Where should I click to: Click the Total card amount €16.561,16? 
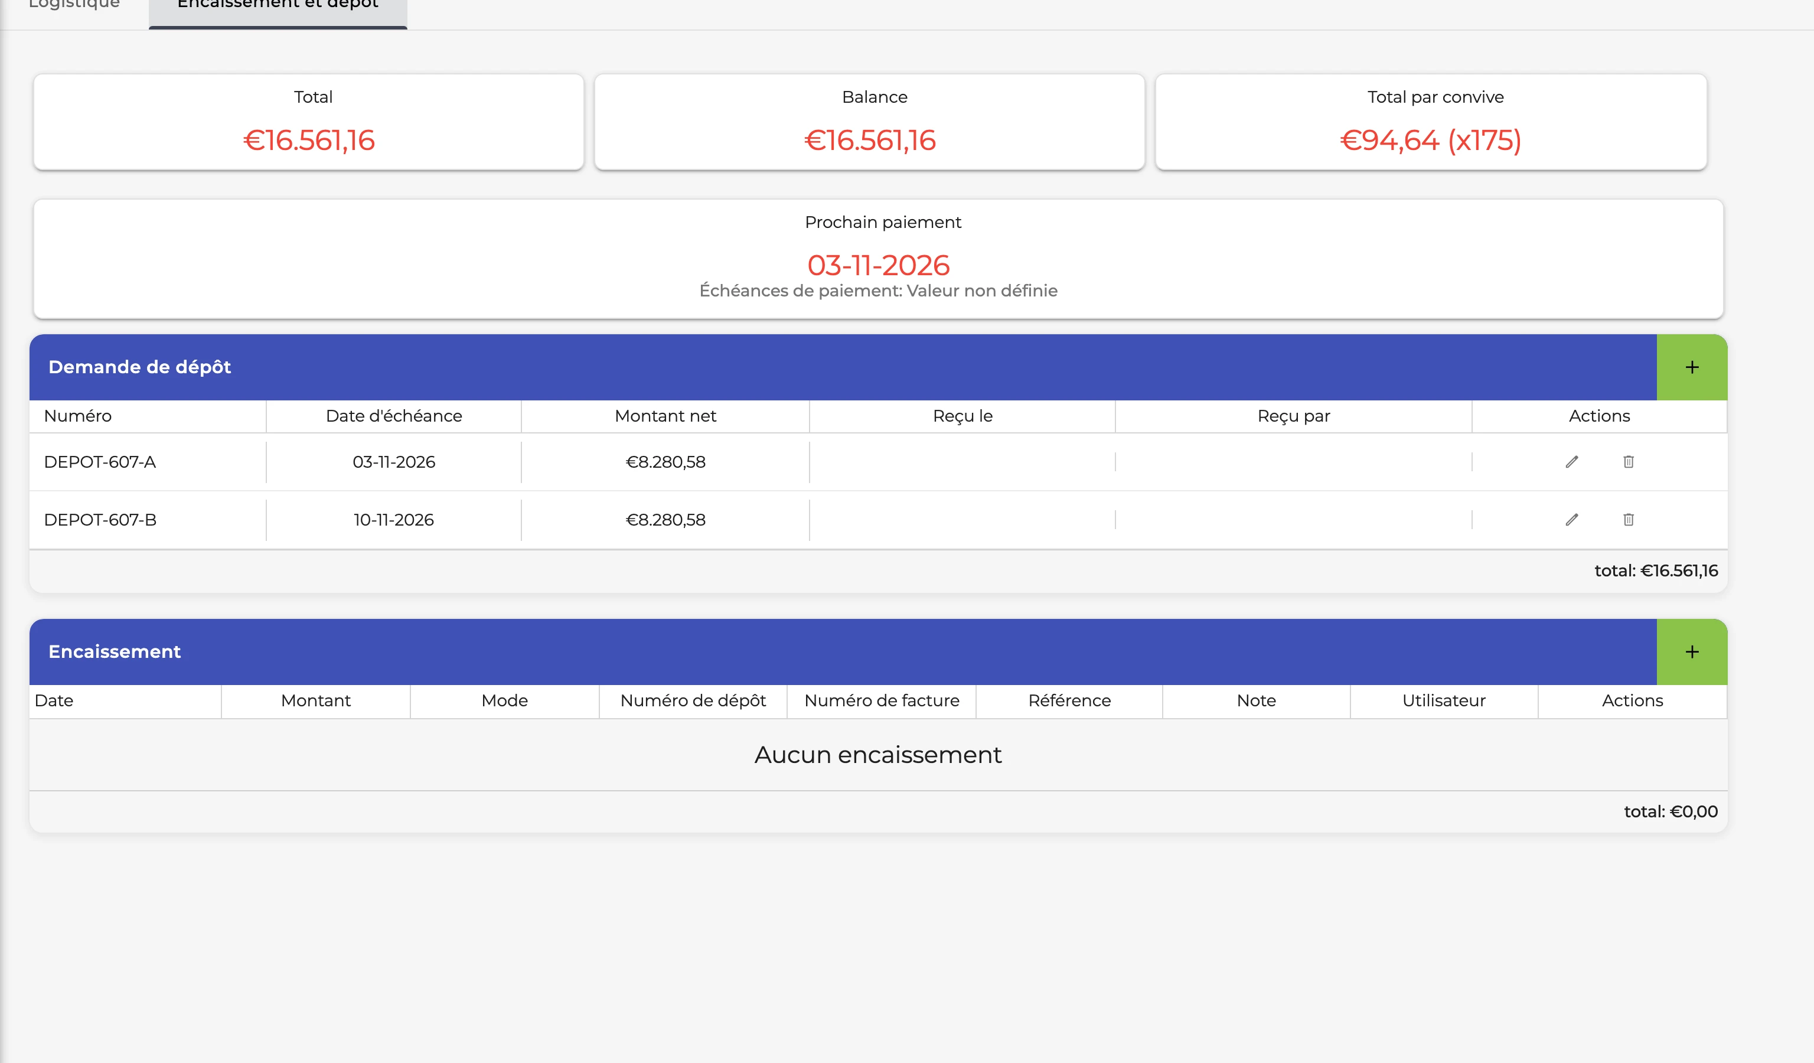pos(309,141)
